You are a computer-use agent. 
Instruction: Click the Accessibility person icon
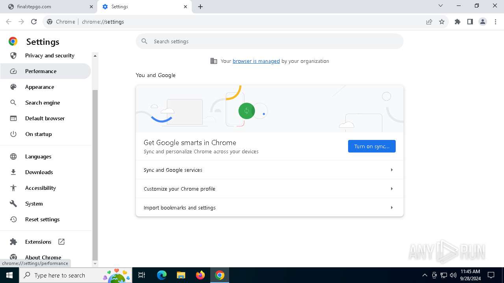click(x=13, y=188)
